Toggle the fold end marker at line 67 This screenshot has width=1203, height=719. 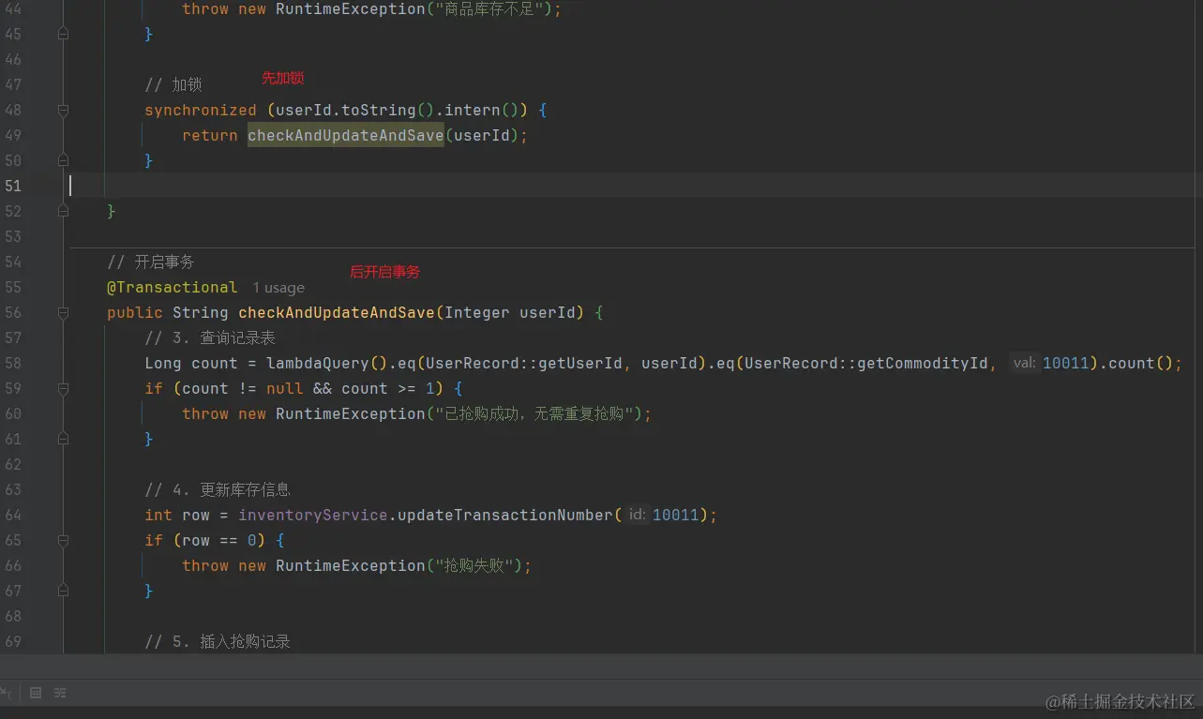click(63, 591)
